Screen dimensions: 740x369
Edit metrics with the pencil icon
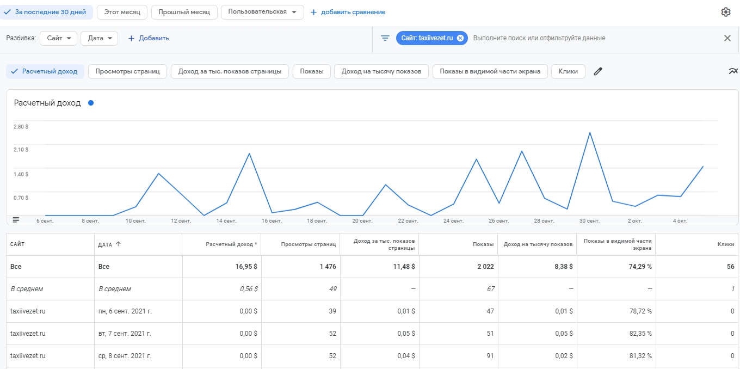(x=598, y=71)
